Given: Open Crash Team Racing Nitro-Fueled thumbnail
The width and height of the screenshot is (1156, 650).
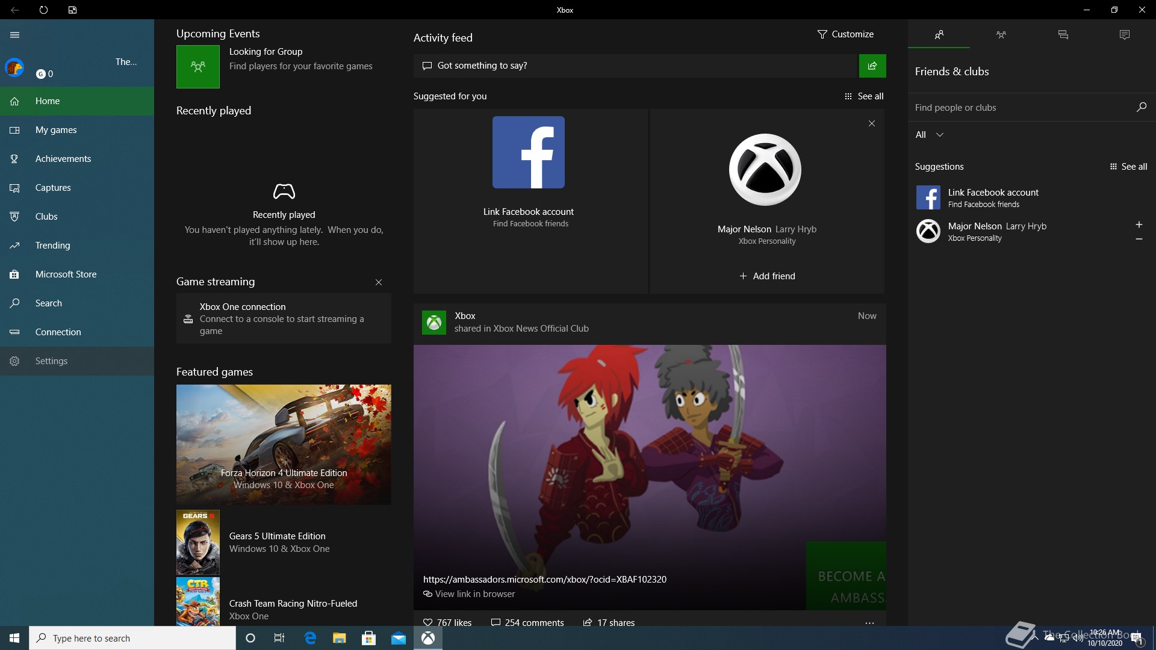Looking at the screenshot, I should tap(198, 602).
